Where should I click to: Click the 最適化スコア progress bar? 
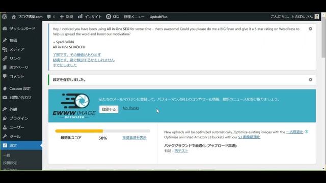pyautogui.click(x=102, y=131)
